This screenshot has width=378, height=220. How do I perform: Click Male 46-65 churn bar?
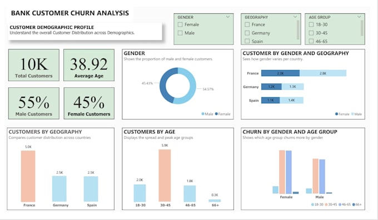click(x=322, y=177)
